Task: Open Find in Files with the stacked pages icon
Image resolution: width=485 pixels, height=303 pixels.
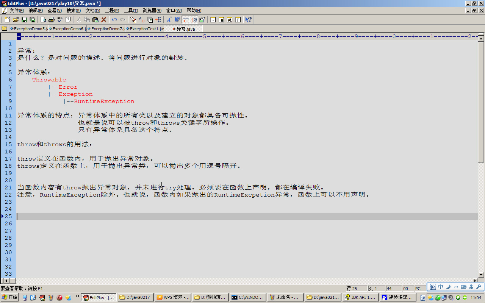Action: point(150,20)
